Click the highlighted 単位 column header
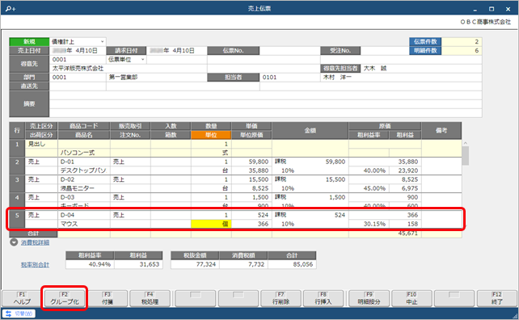 [211, 135]
